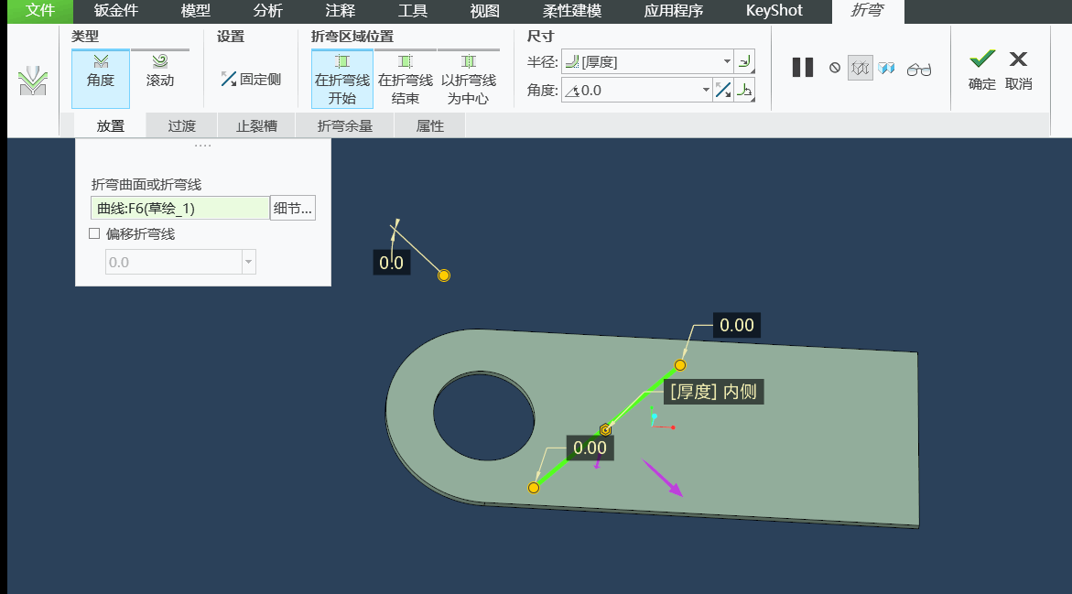Open the 半径 radius dropdown

coord(726,61)
